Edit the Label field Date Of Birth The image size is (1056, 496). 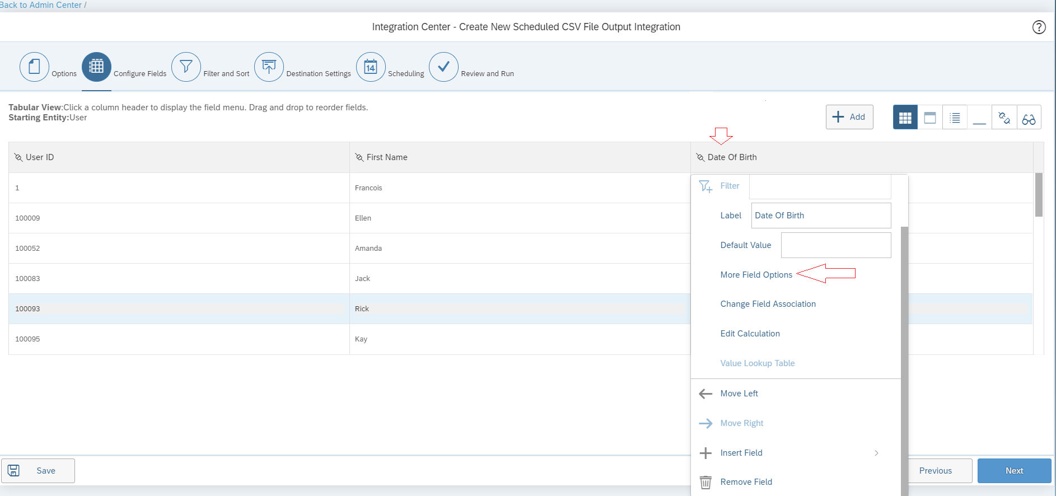tap(821, 216)
